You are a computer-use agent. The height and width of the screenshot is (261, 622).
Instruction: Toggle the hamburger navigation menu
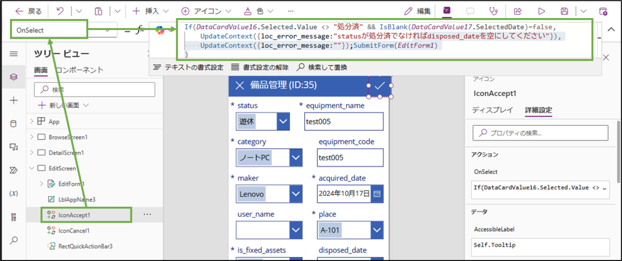[x=13, y=53]
